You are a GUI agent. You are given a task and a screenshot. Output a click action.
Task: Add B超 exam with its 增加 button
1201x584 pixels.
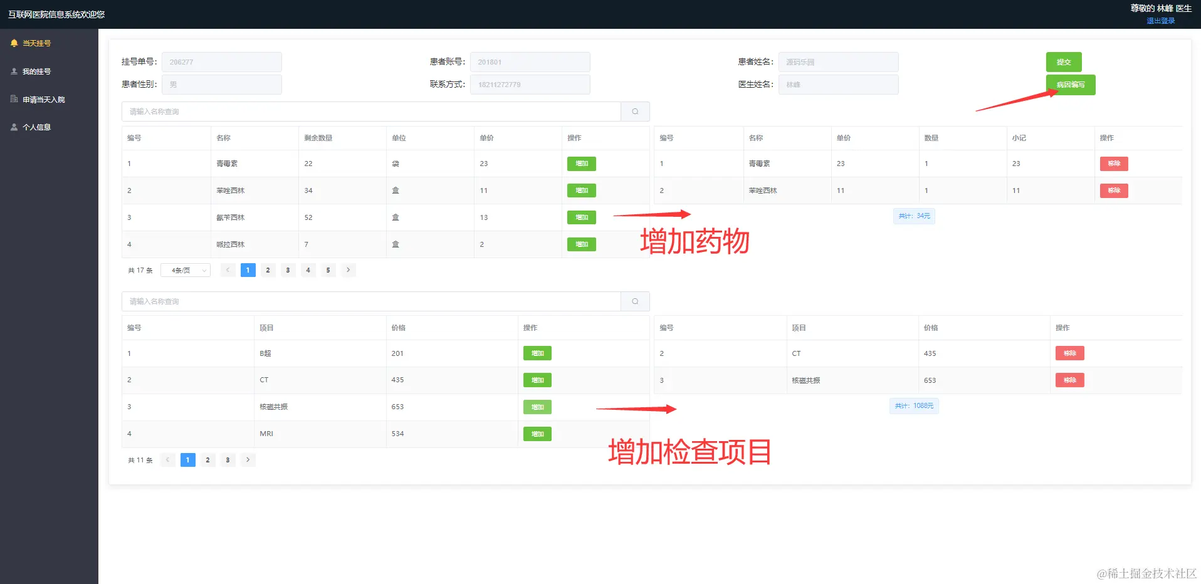[x=537, y=353]
